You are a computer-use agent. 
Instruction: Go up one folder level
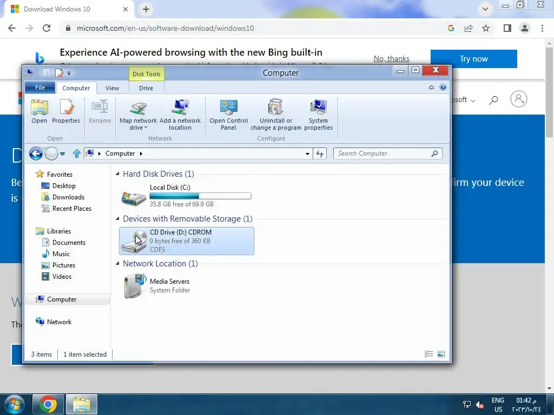77,153
